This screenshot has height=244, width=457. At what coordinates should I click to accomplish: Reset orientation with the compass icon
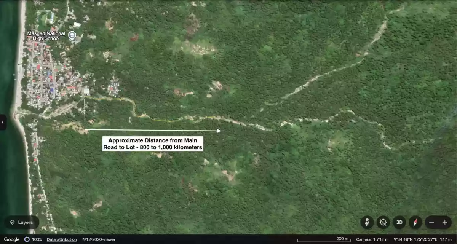415,222
